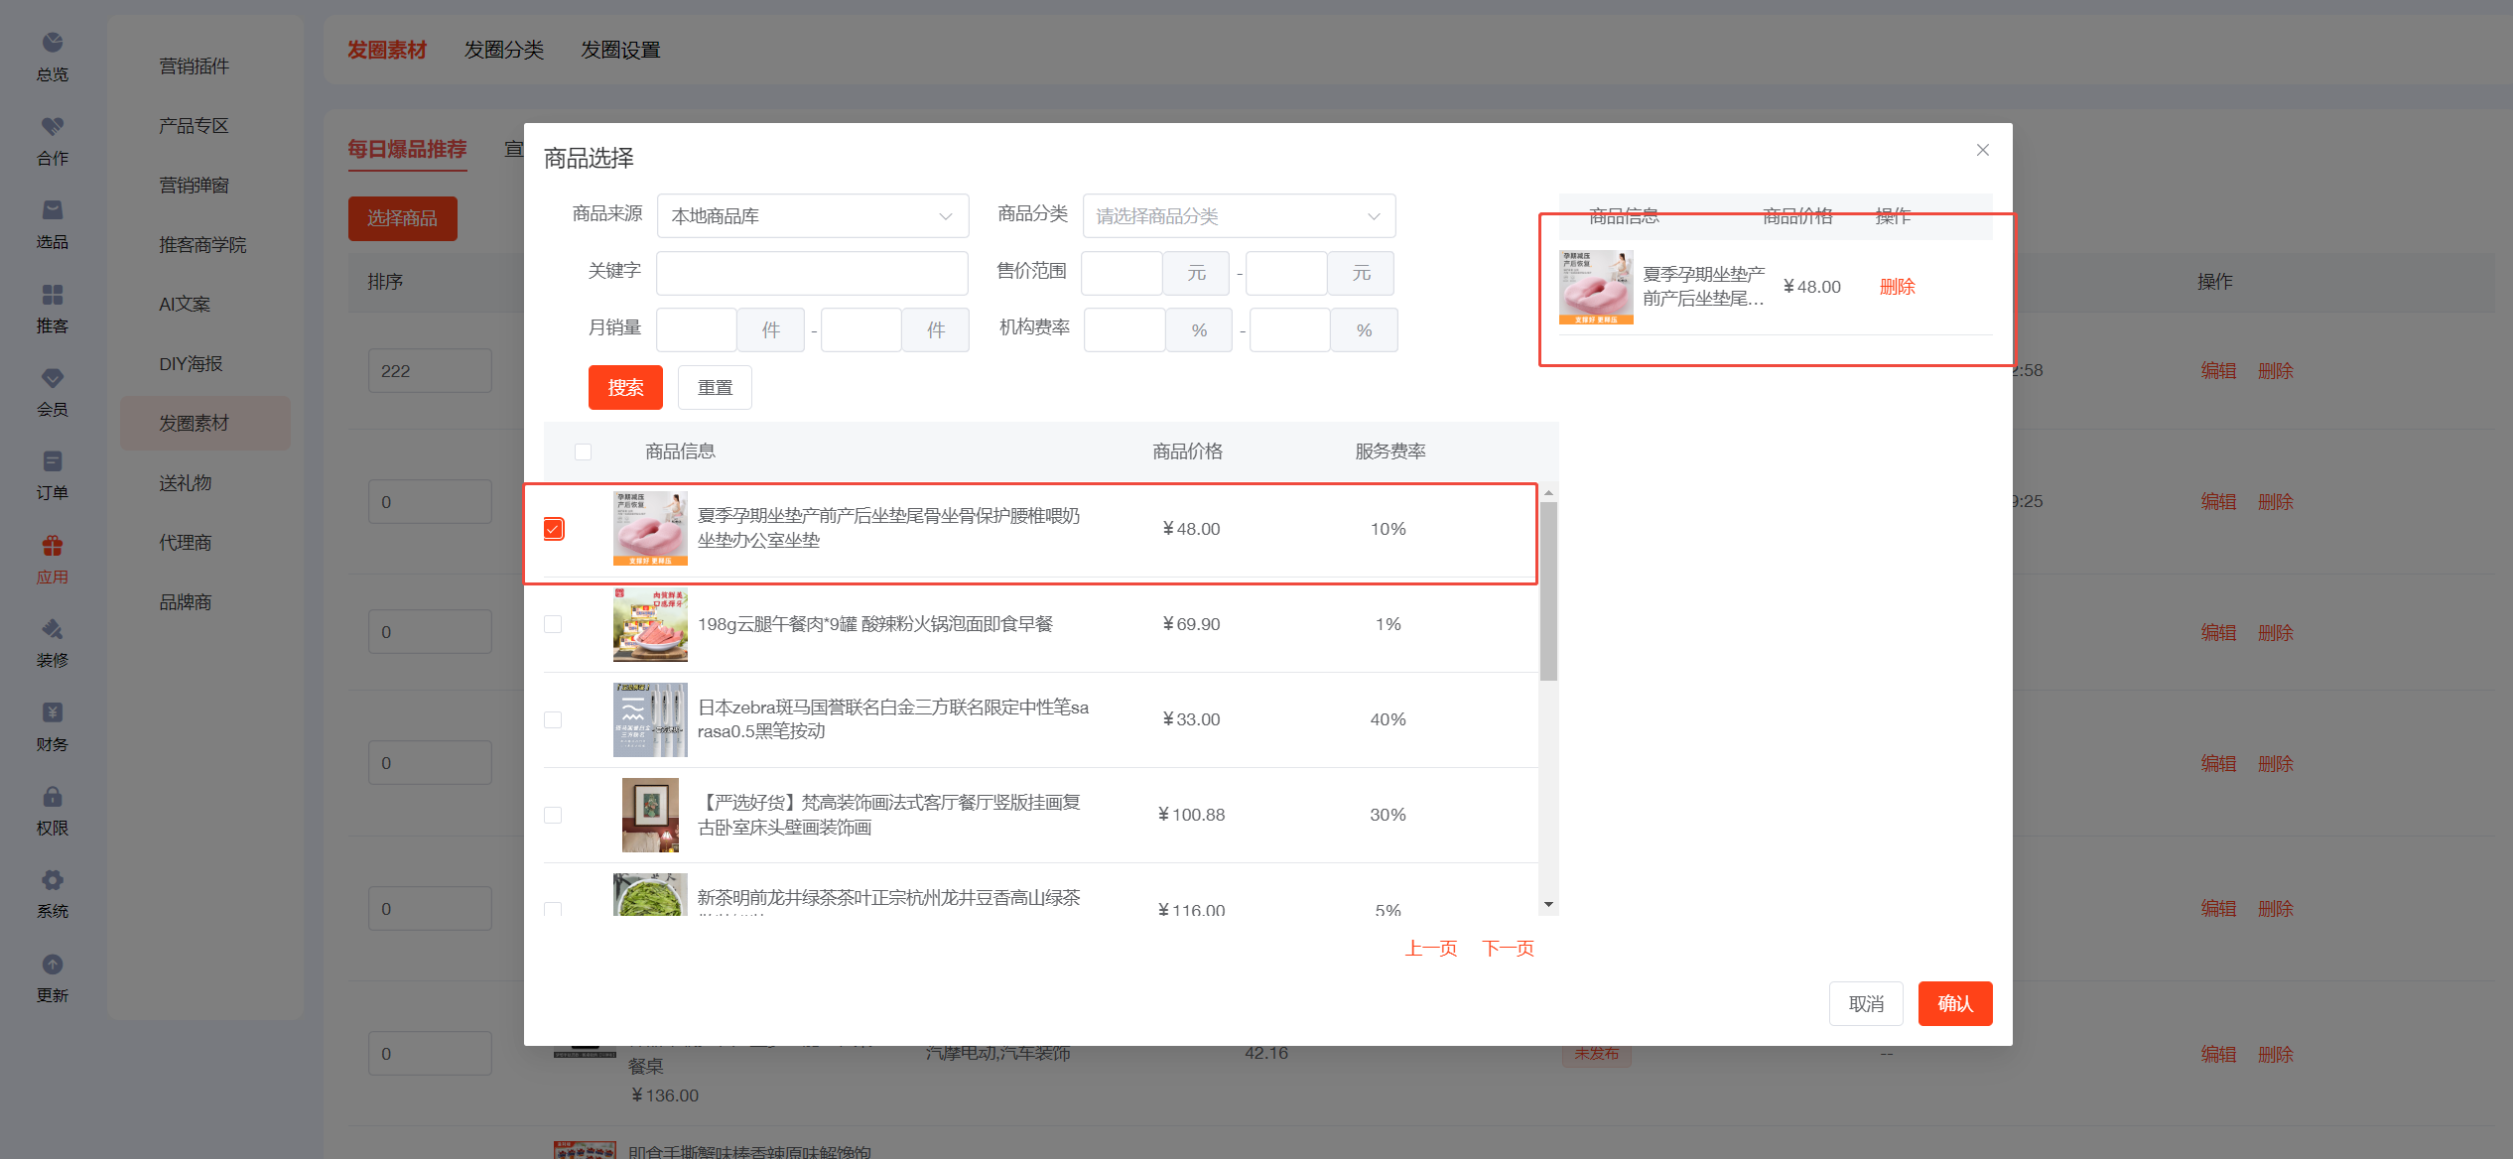
Task: Check the 198g云腿午餐肉 product checkbox
Action: (x=554, y=624)
